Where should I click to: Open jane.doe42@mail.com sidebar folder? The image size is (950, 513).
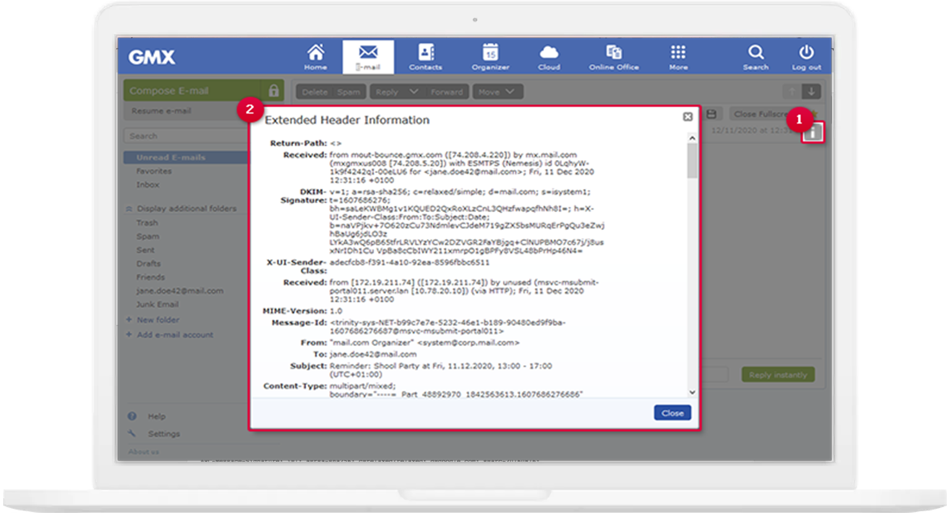(180, 290)
